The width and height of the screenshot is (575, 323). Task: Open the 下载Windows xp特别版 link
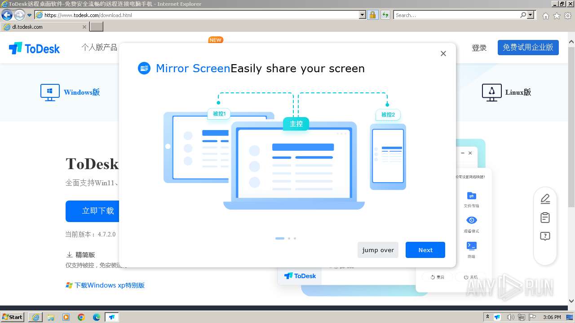pos(105,285)
